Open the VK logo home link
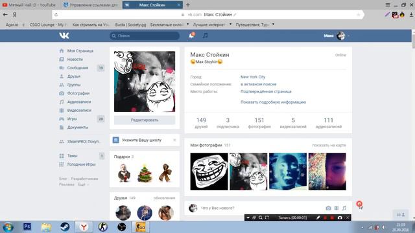The width and height of the screenshot is (415, 233). click(x=64, y=36)
